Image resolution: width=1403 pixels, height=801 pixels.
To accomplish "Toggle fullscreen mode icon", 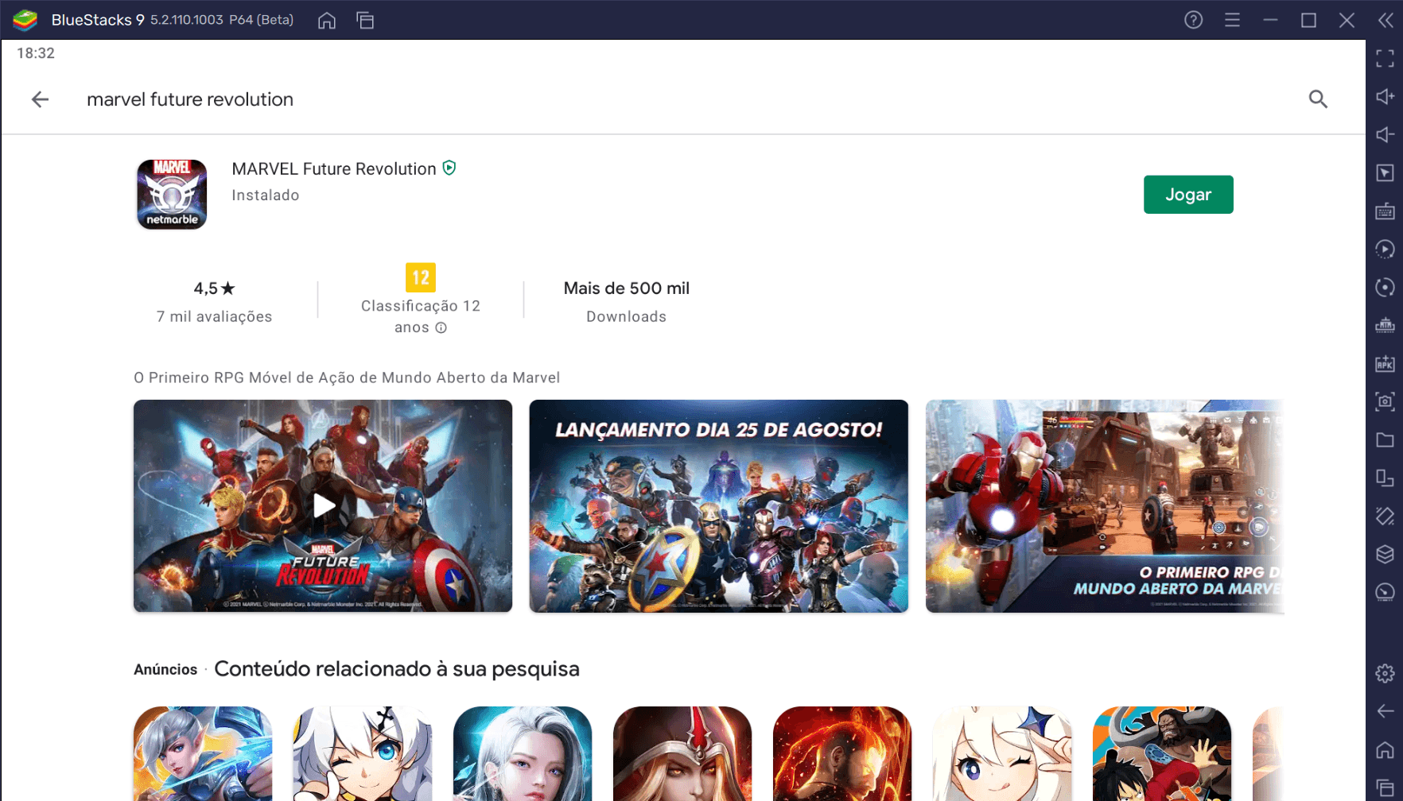I will click(1385, 58).
